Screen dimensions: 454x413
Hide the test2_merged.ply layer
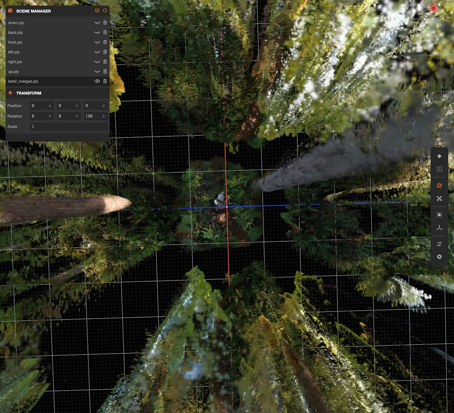click(97, 81)
